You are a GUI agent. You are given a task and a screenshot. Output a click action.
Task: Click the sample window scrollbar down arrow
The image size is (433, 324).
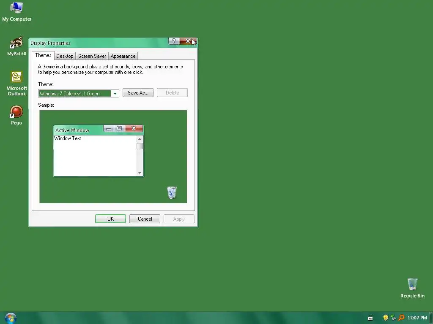coord(140,173)
